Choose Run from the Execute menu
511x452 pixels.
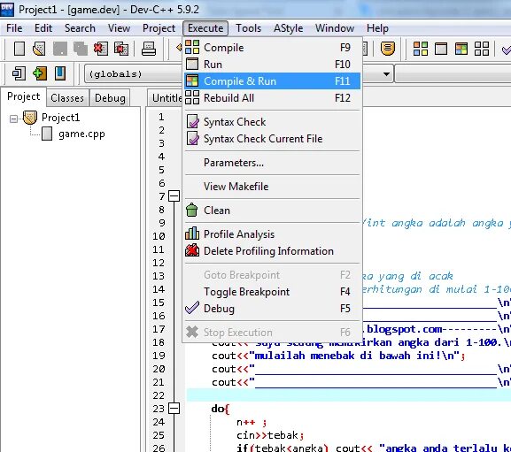click(x=273, y=64)
